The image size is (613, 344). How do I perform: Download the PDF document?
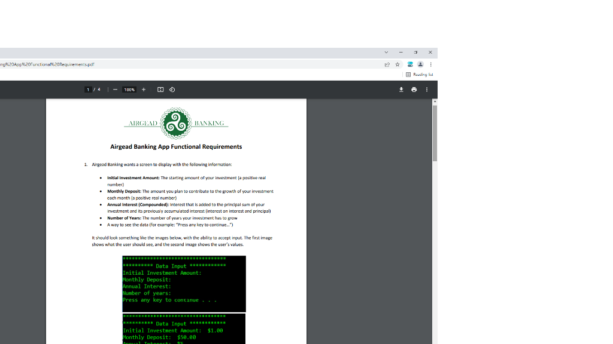click(x=401, y=90)
